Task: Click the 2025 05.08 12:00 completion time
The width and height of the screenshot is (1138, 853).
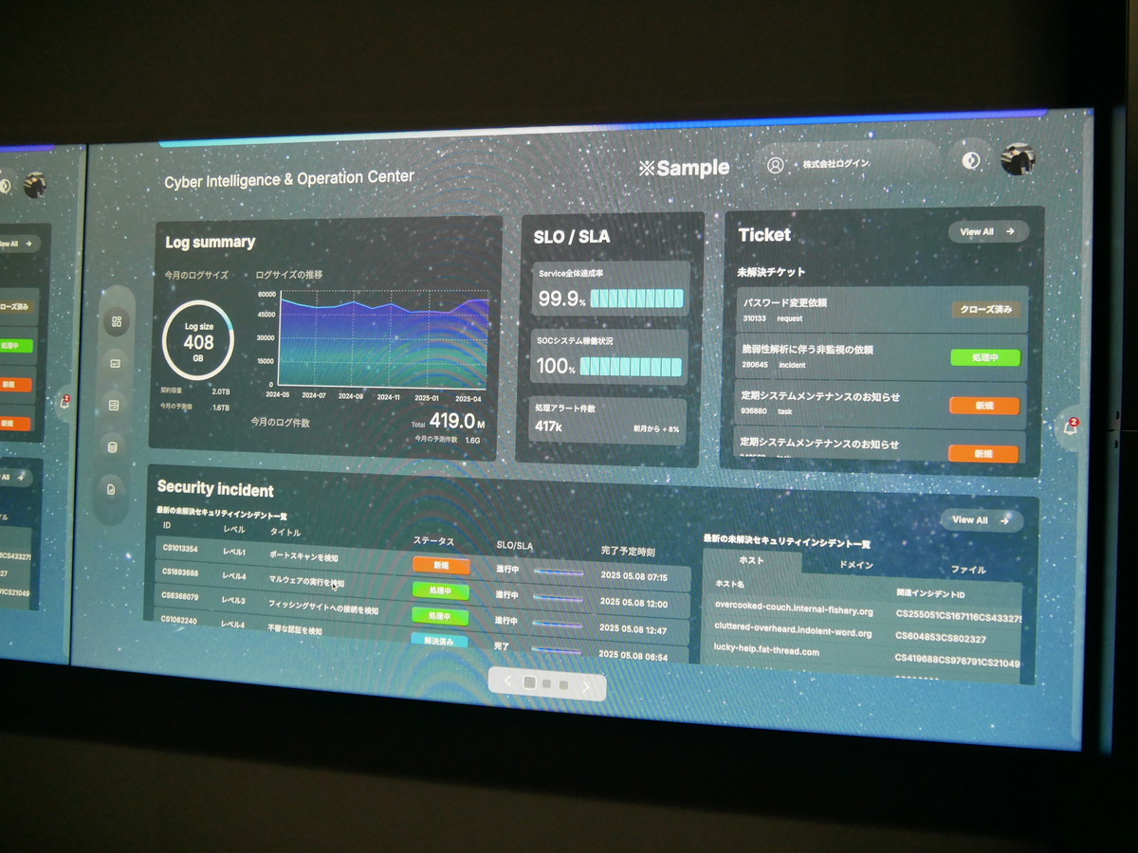Action: [x=633, y=603]
